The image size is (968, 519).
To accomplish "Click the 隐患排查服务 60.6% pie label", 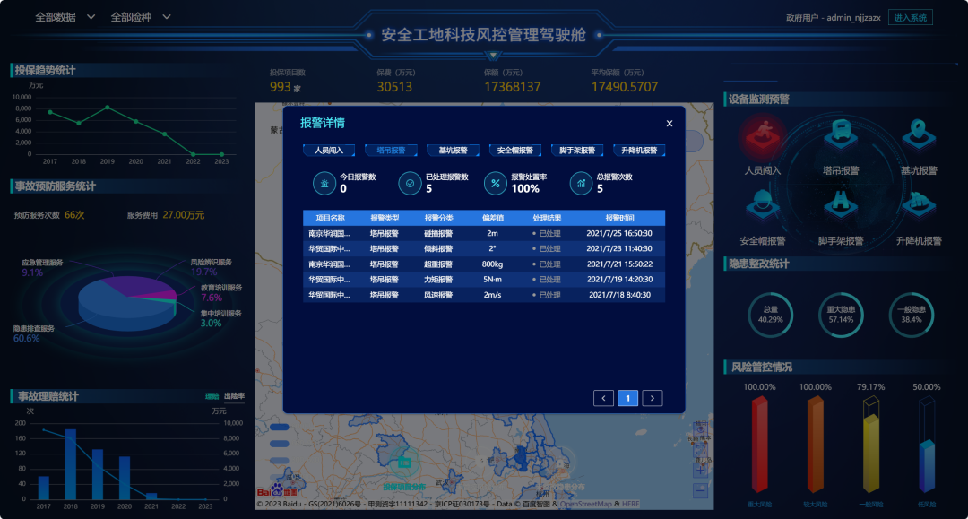I will coord(34,333).
